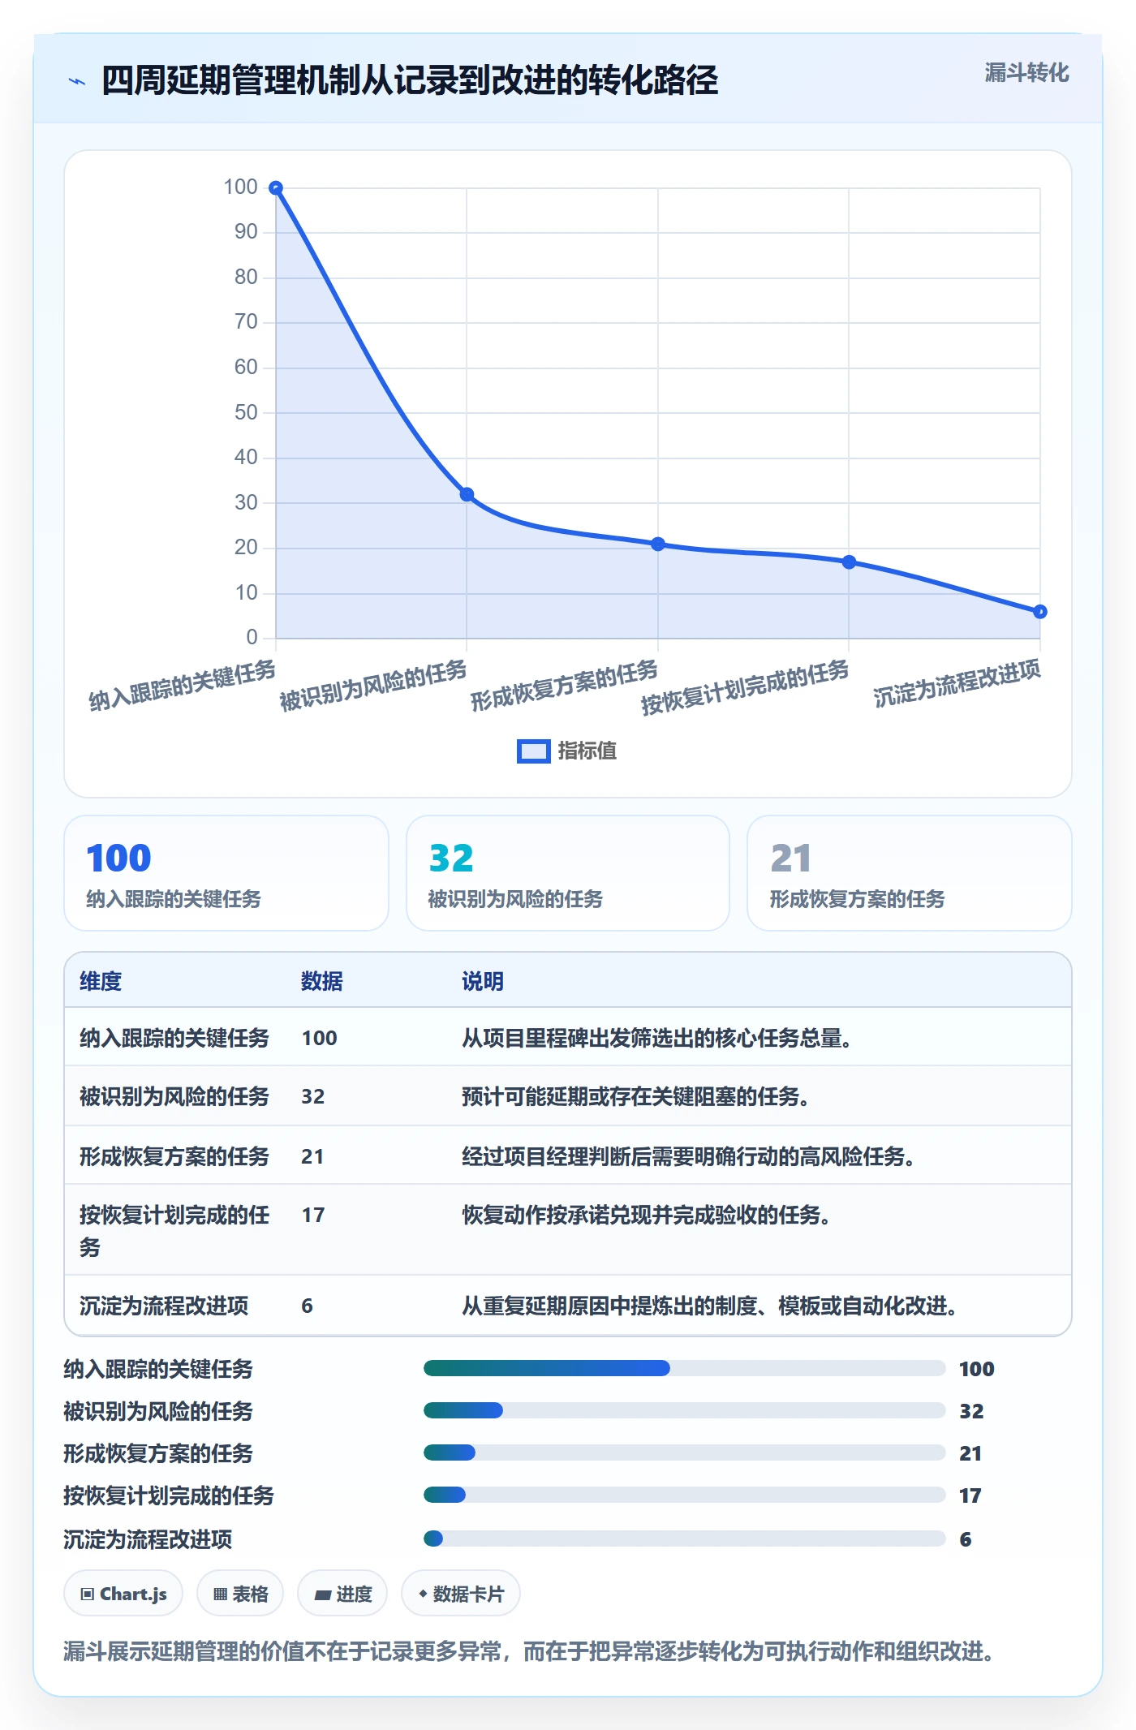Select table cell 纳入跟踪的关键任务
The height and width of the screenshot is (1730, 1136).
(x=174, y=1038)
